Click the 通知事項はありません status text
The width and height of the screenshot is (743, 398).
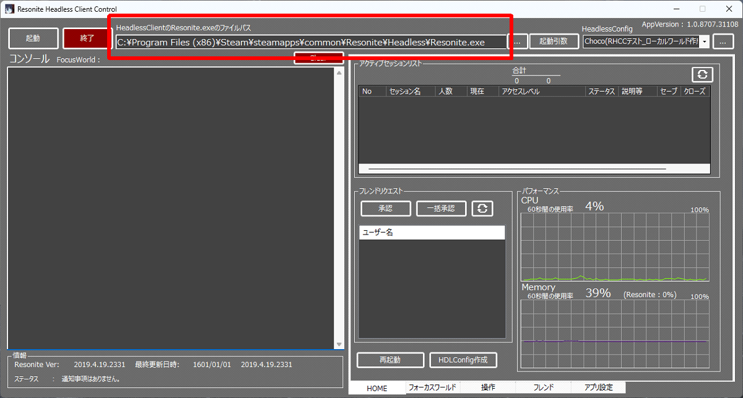click(90, 378)
